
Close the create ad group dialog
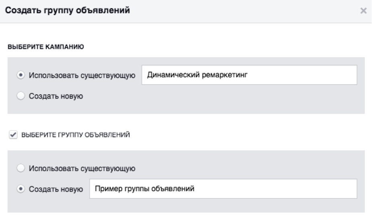(363, 11)
